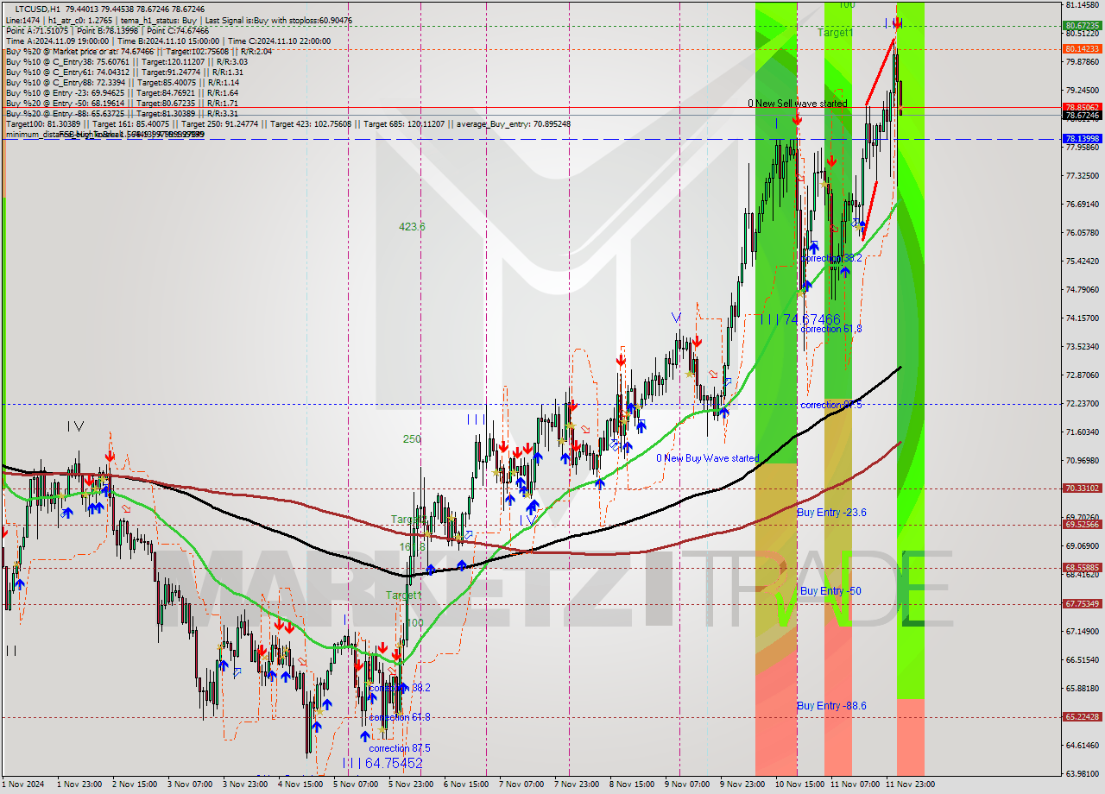Click the red 69.52566 price tag

pos(1082,524)
